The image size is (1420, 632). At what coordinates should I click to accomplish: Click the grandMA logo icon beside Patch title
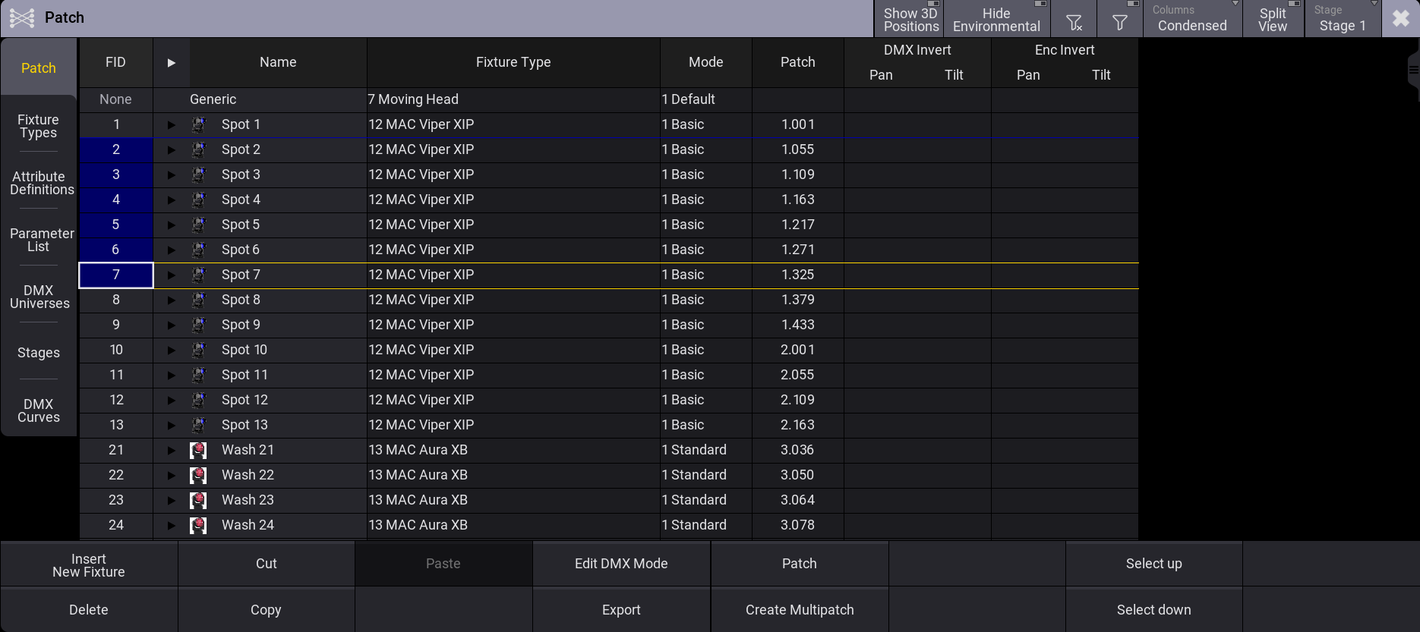[x=22, y=17]
